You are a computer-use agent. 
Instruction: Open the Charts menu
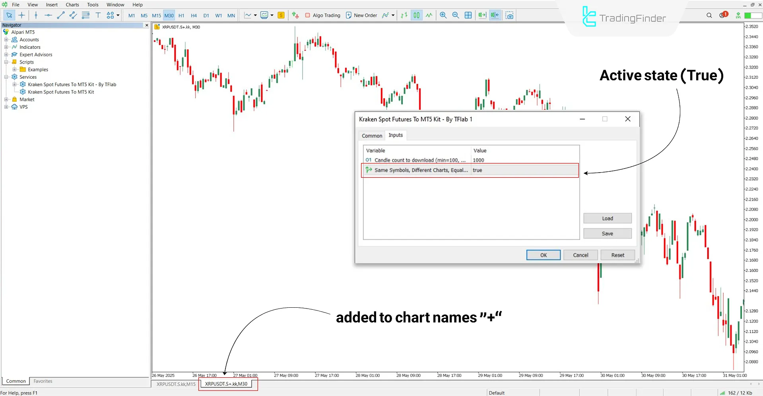(72, 5)
